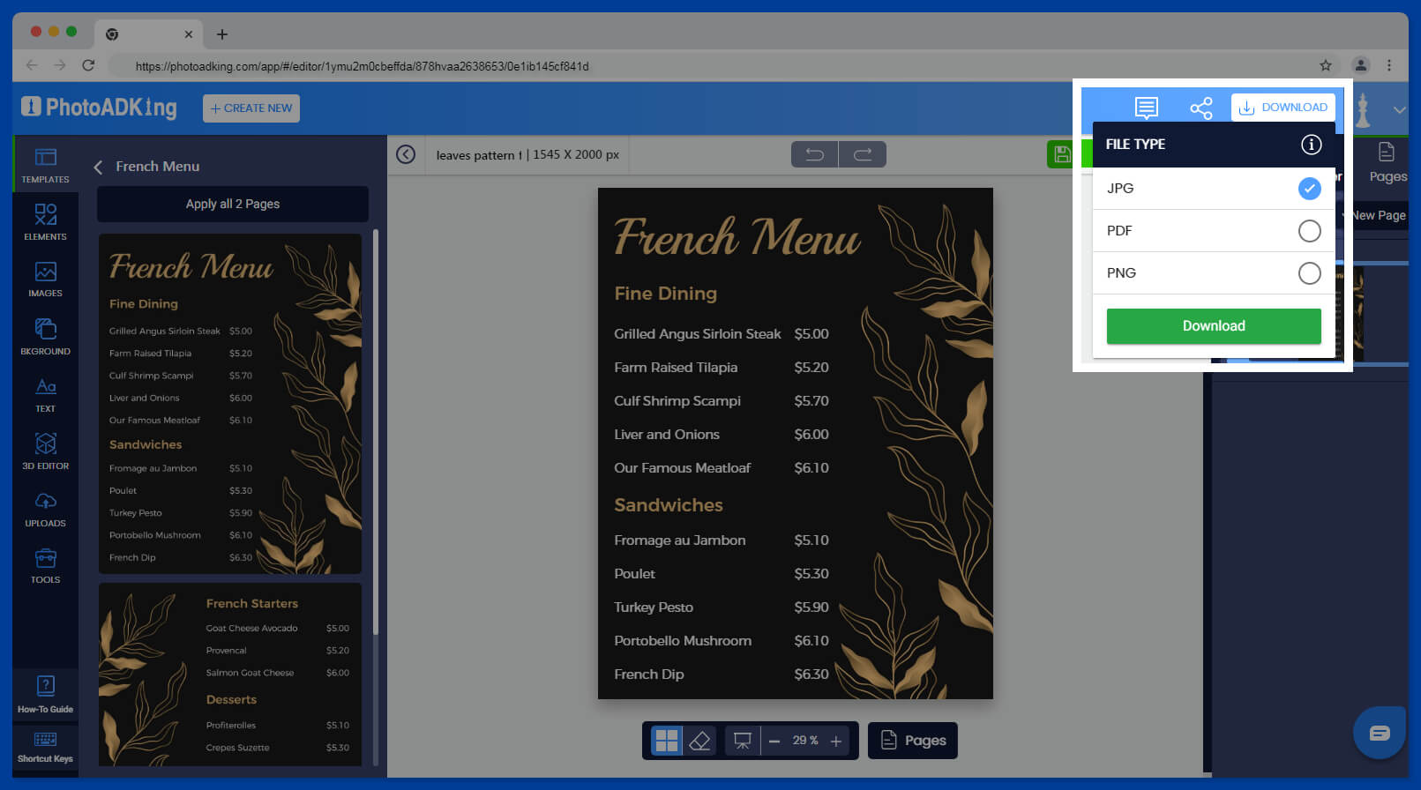Open the Templates sidebar panel
The width and height of the screenshot is (1421, 790).
coord(45,165)
